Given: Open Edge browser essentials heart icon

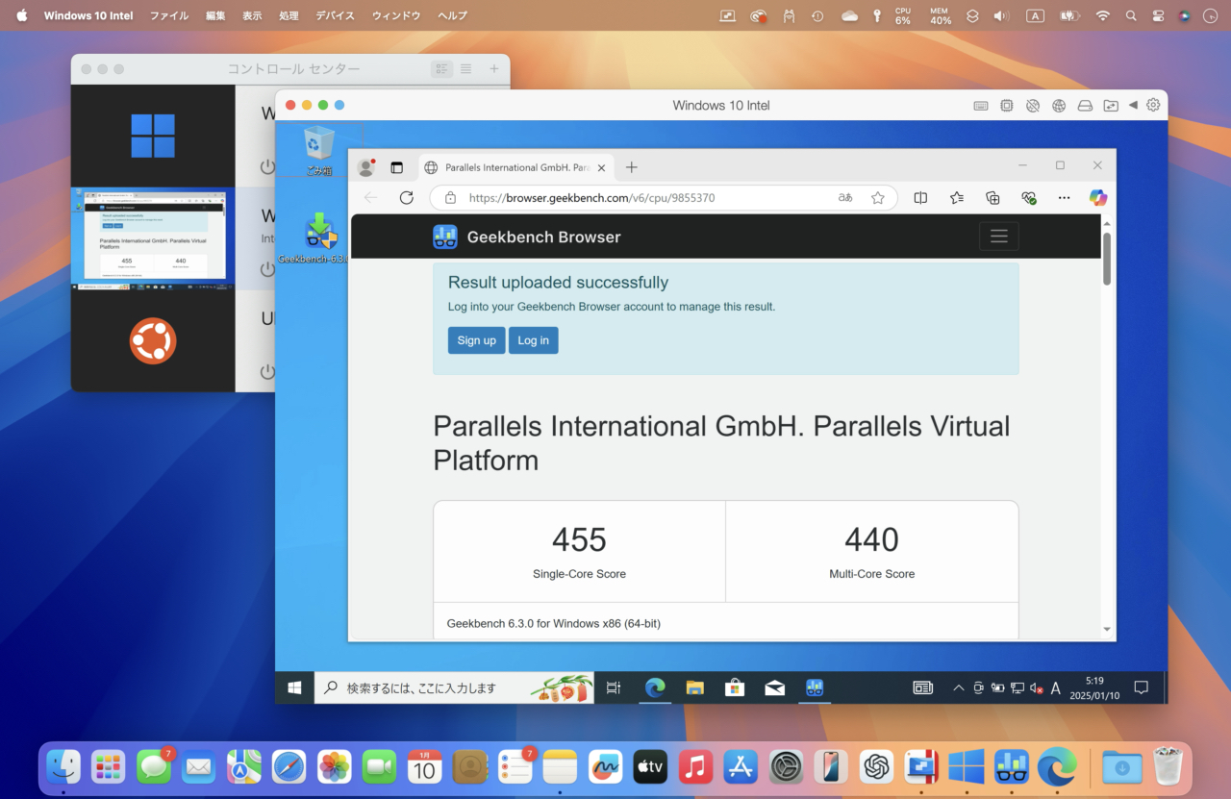Looking at the screenshot, I should point(1028,197).
